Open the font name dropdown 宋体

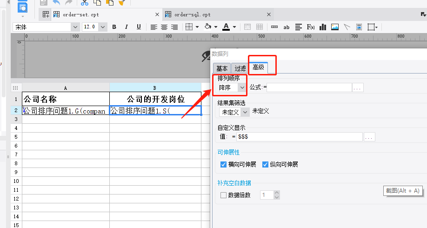click(x=75, y=27)
